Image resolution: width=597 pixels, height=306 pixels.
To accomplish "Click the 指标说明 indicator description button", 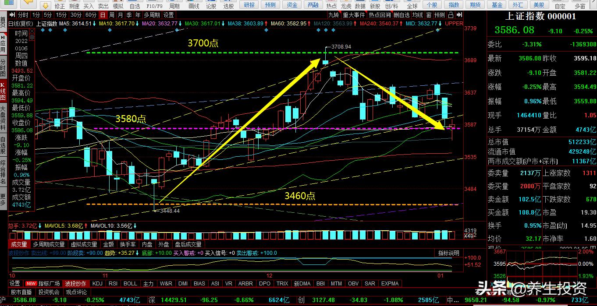I will tap(449, 253).
